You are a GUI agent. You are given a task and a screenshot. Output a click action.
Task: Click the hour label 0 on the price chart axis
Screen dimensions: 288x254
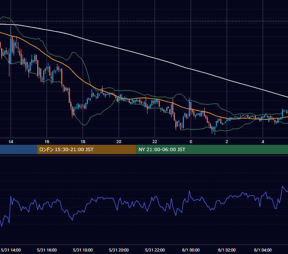pos(191,141)
